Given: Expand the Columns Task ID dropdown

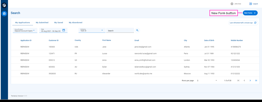Looking at the screenshot, I should pos(92,30).
